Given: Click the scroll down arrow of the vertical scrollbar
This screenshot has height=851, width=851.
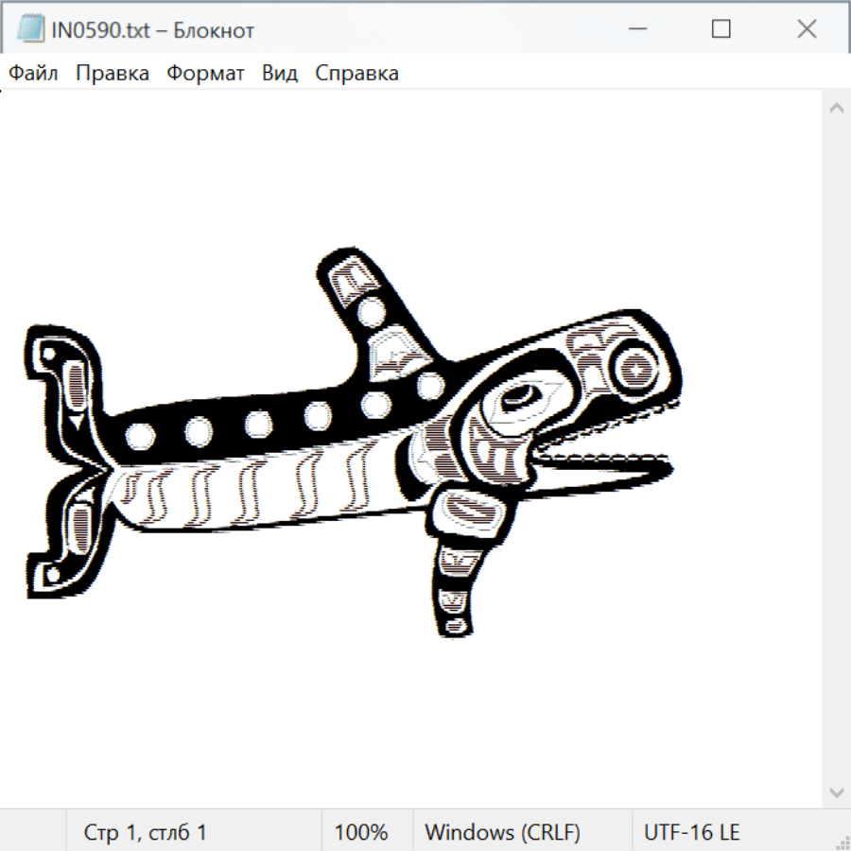Looking at the screenshot, I should [836, 791].
